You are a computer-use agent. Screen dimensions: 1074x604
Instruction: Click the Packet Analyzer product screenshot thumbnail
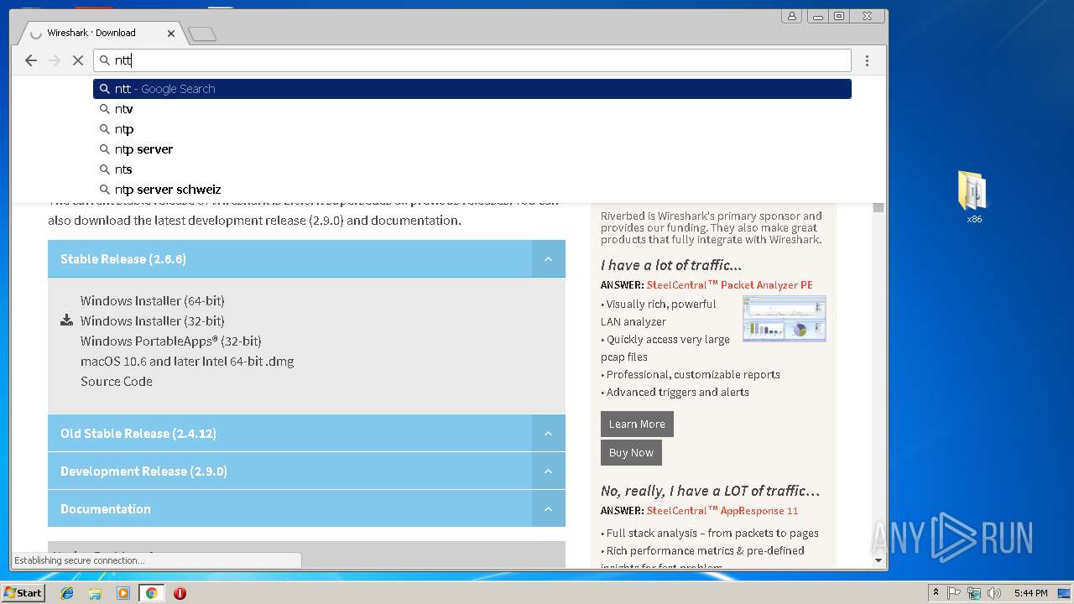click(785, 319)
